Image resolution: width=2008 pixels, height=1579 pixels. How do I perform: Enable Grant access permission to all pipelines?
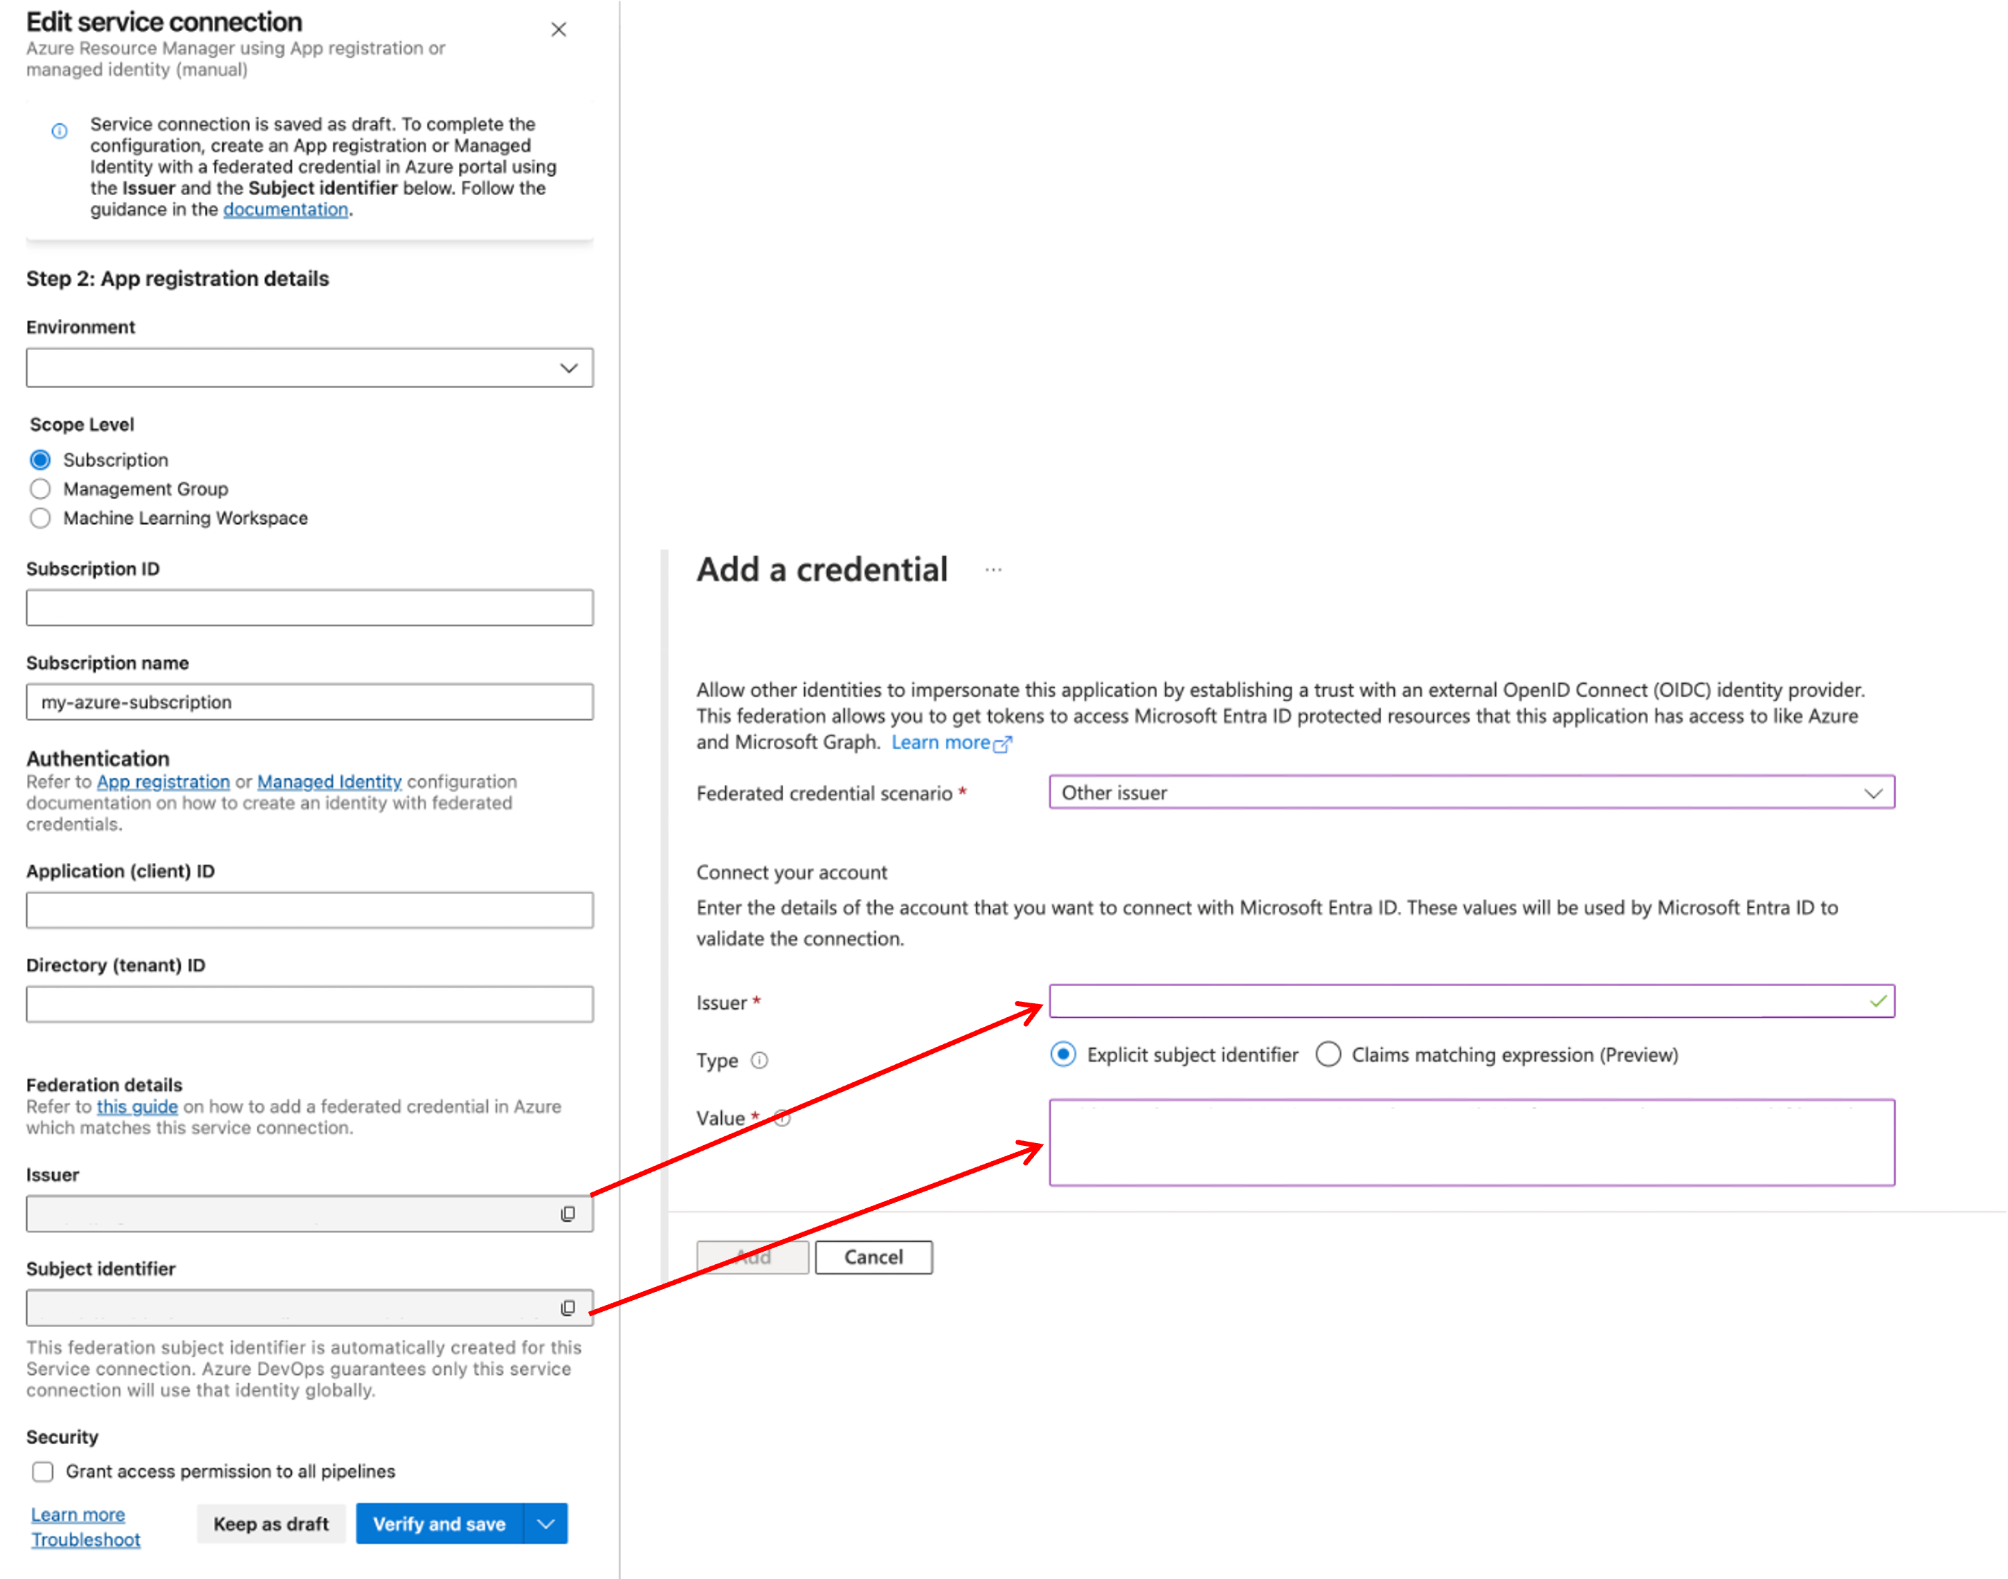[44, 1471]
